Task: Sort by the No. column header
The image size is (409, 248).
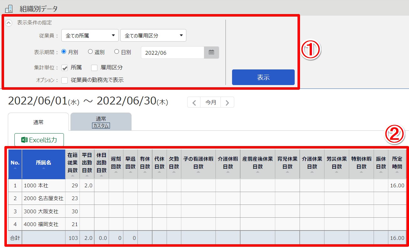Action: click(x=15, y=164)
